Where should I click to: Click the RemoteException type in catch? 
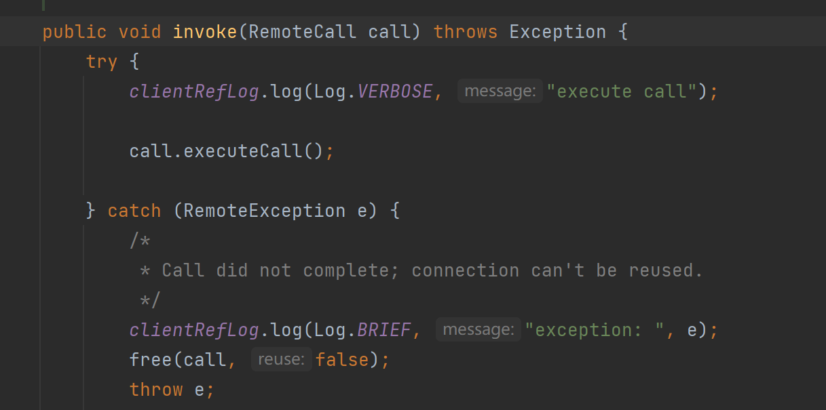264,211
